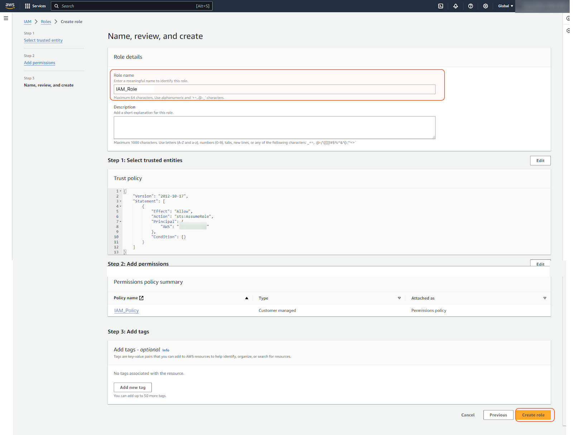Go to Step 1 Select trusted entity

(x=43, y=40)
